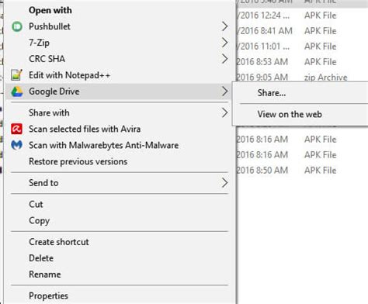This screenshot has width=368, height=304.
Task: Click the red Avira icon
Action: (x=16, y=129)
